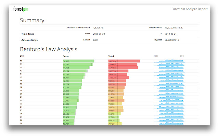The width and height of the screenshot is (219, 137).
Task: Click the red total bar for FTD 10
Action: 124,61
